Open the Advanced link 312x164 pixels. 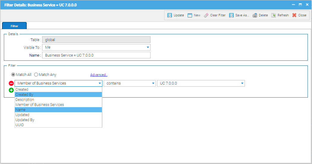click(x=99, y=75)
